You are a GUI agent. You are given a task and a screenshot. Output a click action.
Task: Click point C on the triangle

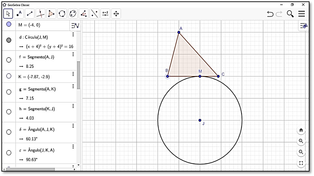218,76
